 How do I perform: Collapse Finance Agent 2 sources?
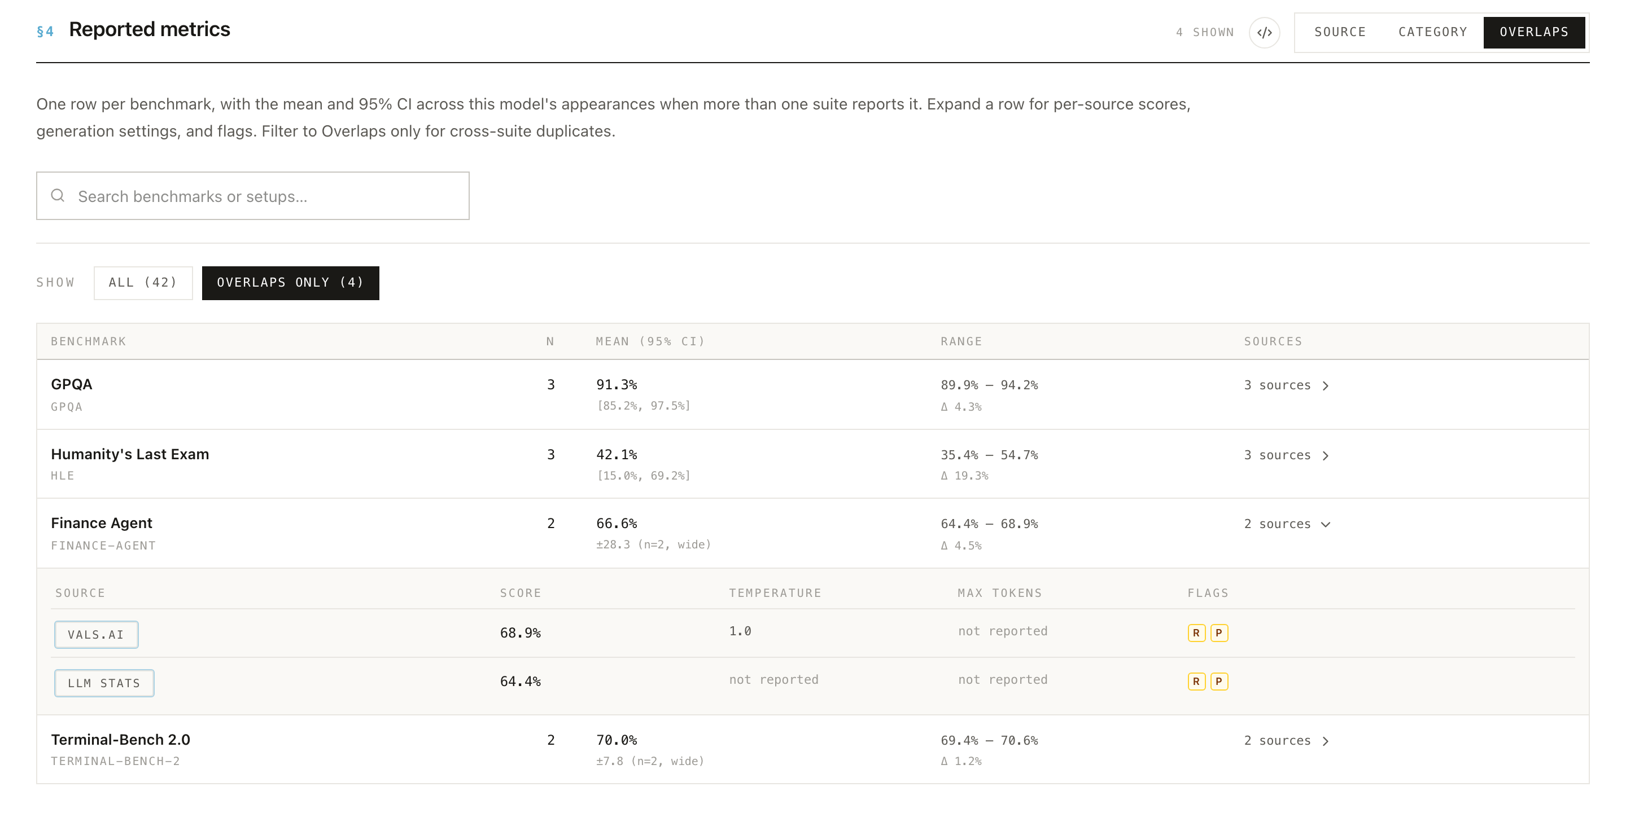[1287, 524]
